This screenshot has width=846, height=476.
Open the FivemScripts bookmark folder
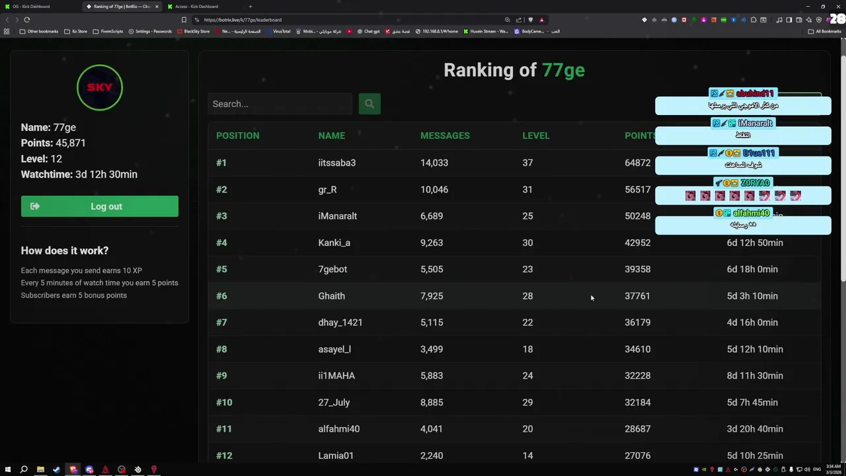point(108,31)
